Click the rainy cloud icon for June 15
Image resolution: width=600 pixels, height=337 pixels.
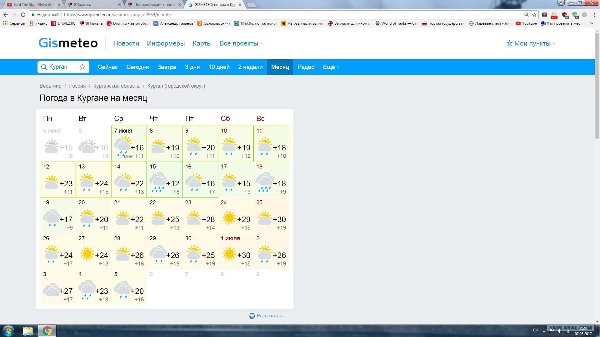(x=158, y=182)
